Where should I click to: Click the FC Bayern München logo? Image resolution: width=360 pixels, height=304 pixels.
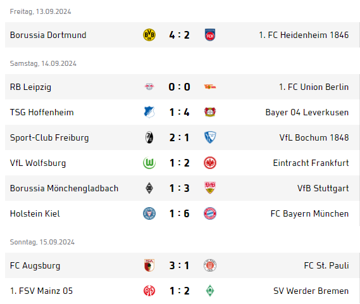click(210, 213)
